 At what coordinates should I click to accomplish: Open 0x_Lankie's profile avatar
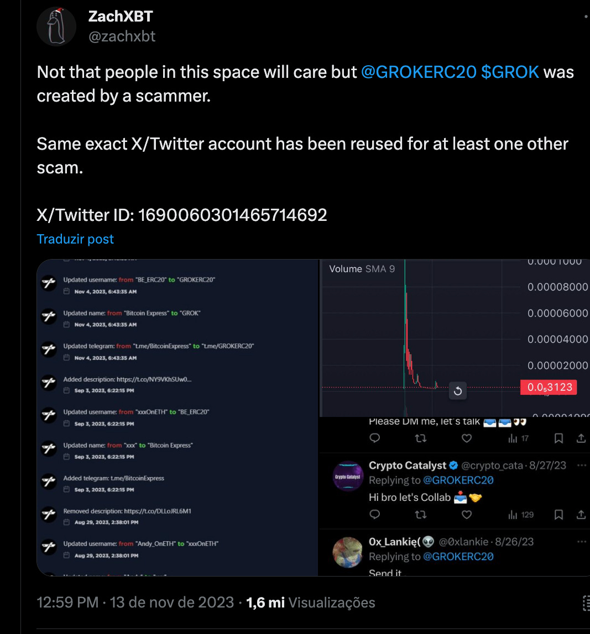coord(348,552)
